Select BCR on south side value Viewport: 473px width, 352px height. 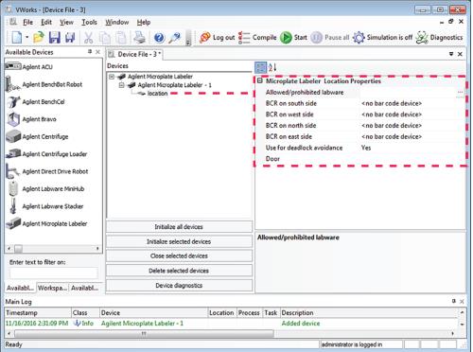pos(412,103)
